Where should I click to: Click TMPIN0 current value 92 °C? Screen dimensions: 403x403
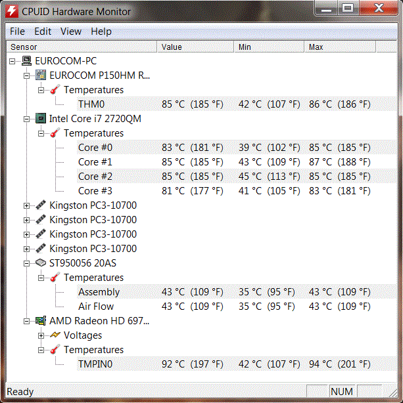click(x=193, y=364)
